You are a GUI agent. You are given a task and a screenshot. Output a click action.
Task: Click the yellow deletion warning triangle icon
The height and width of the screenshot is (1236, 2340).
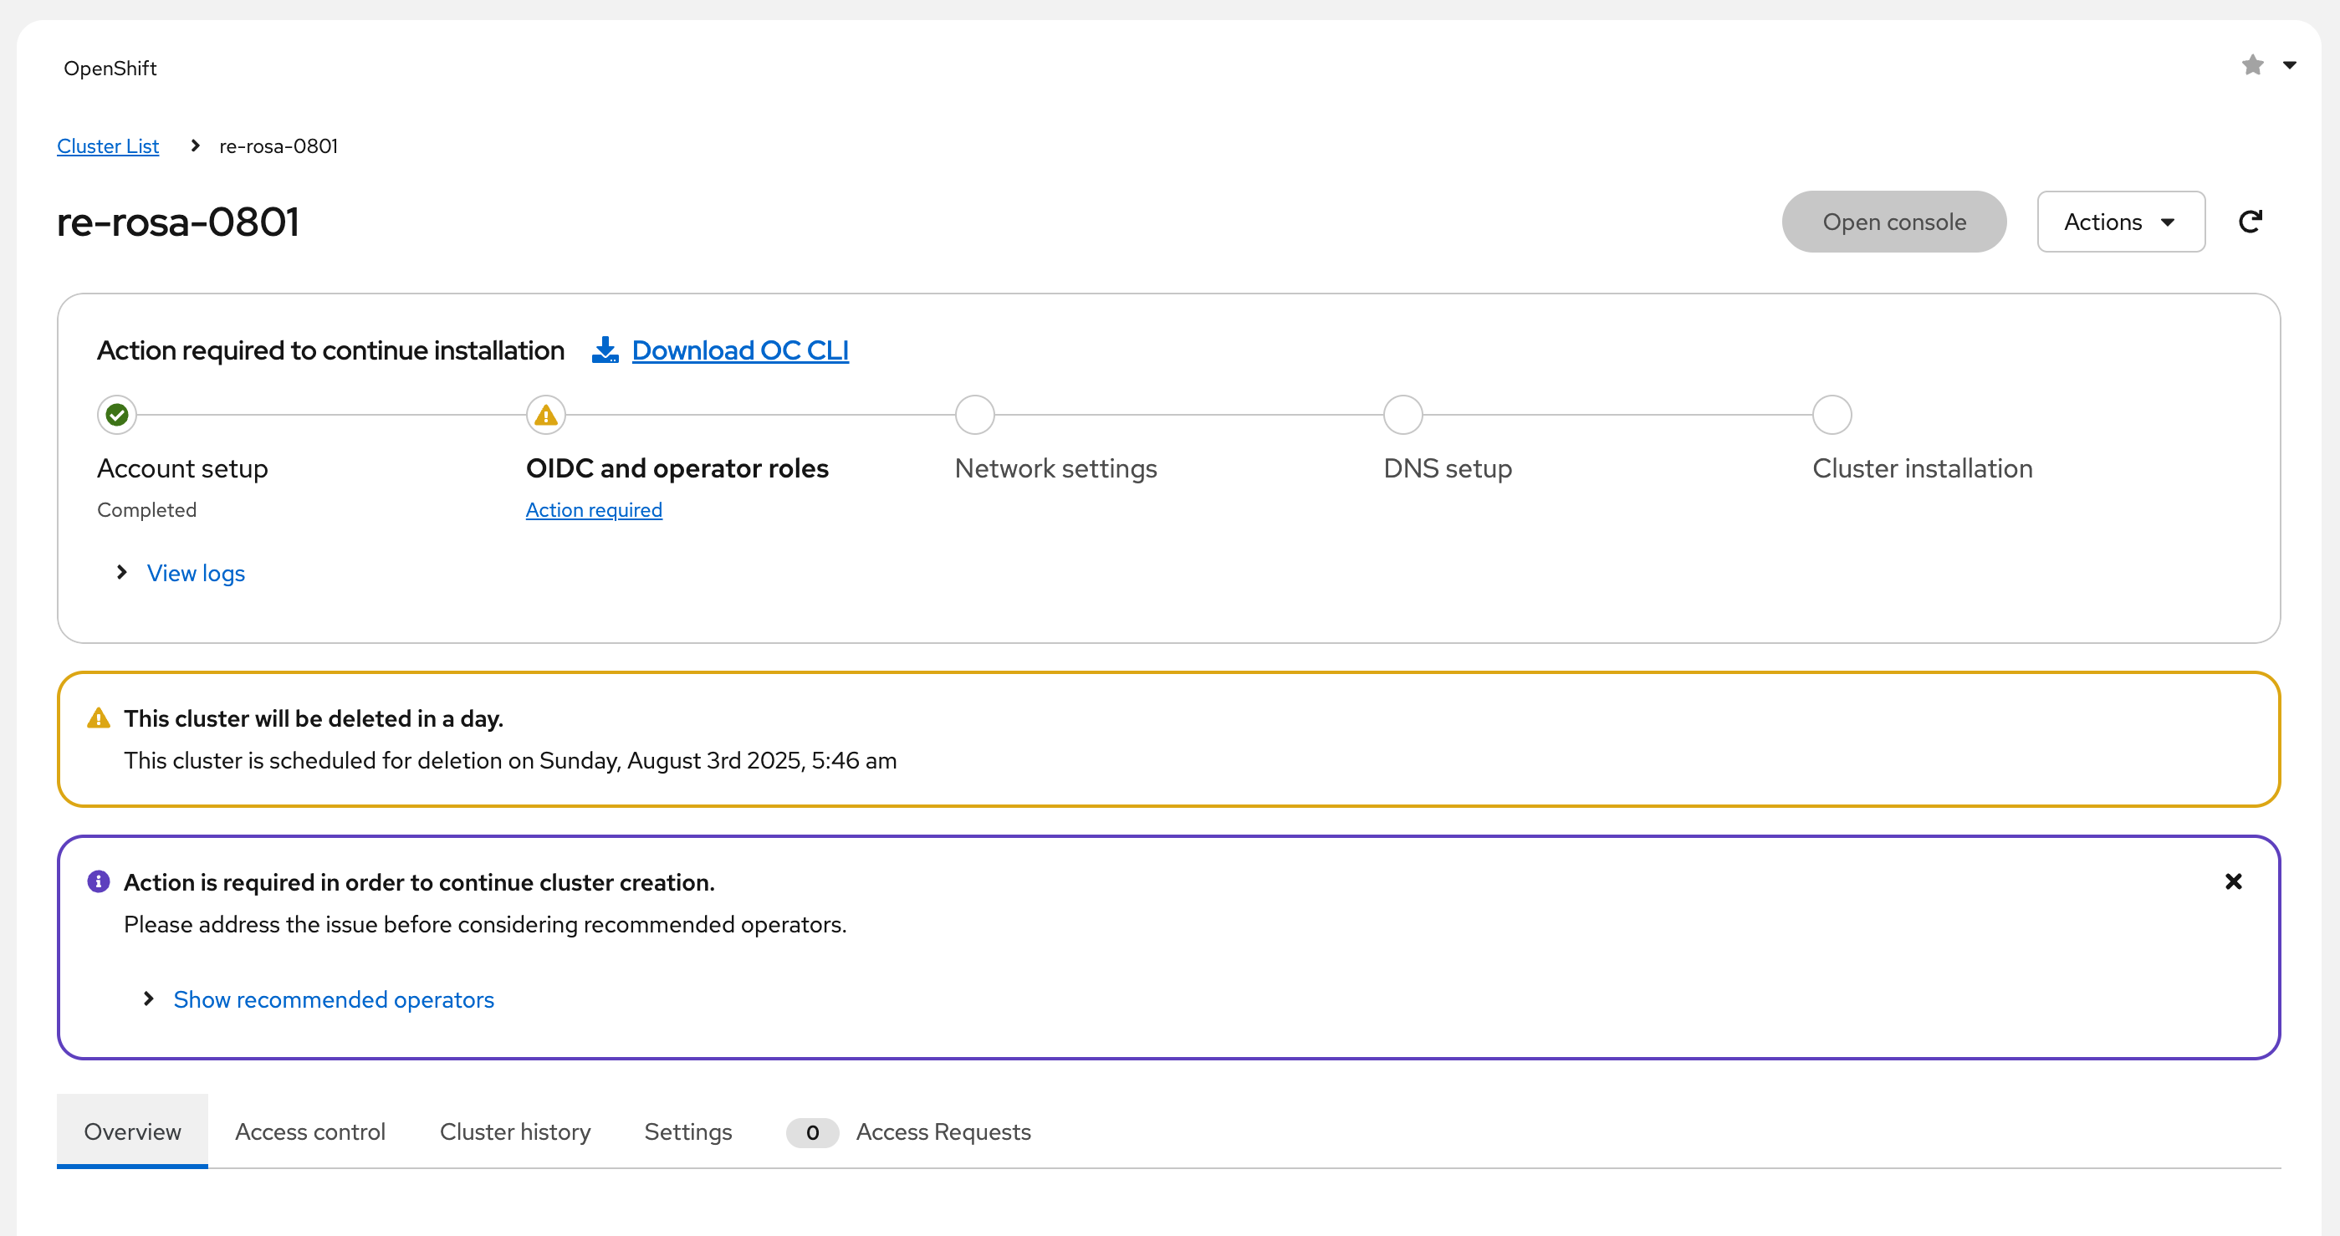coord(98,718)
